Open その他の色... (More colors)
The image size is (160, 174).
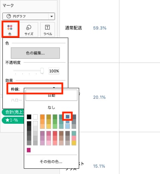click(51, 162)
